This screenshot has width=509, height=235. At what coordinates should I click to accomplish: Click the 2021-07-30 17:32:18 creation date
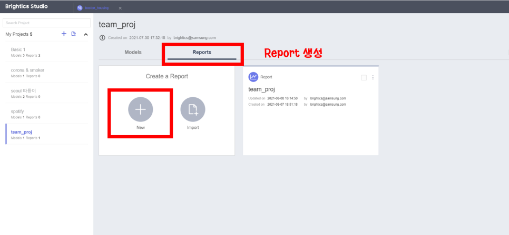click(x=147, y=37)
